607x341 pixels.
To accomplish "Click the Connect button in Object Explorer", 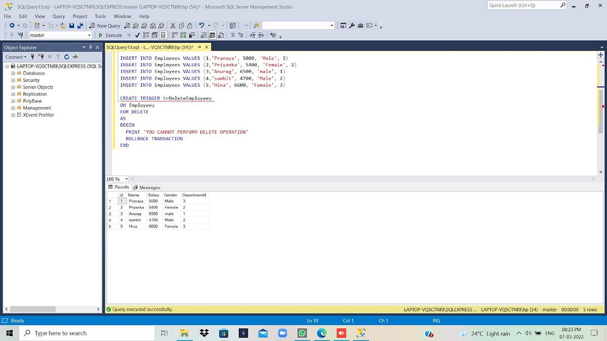I will 15,57.
